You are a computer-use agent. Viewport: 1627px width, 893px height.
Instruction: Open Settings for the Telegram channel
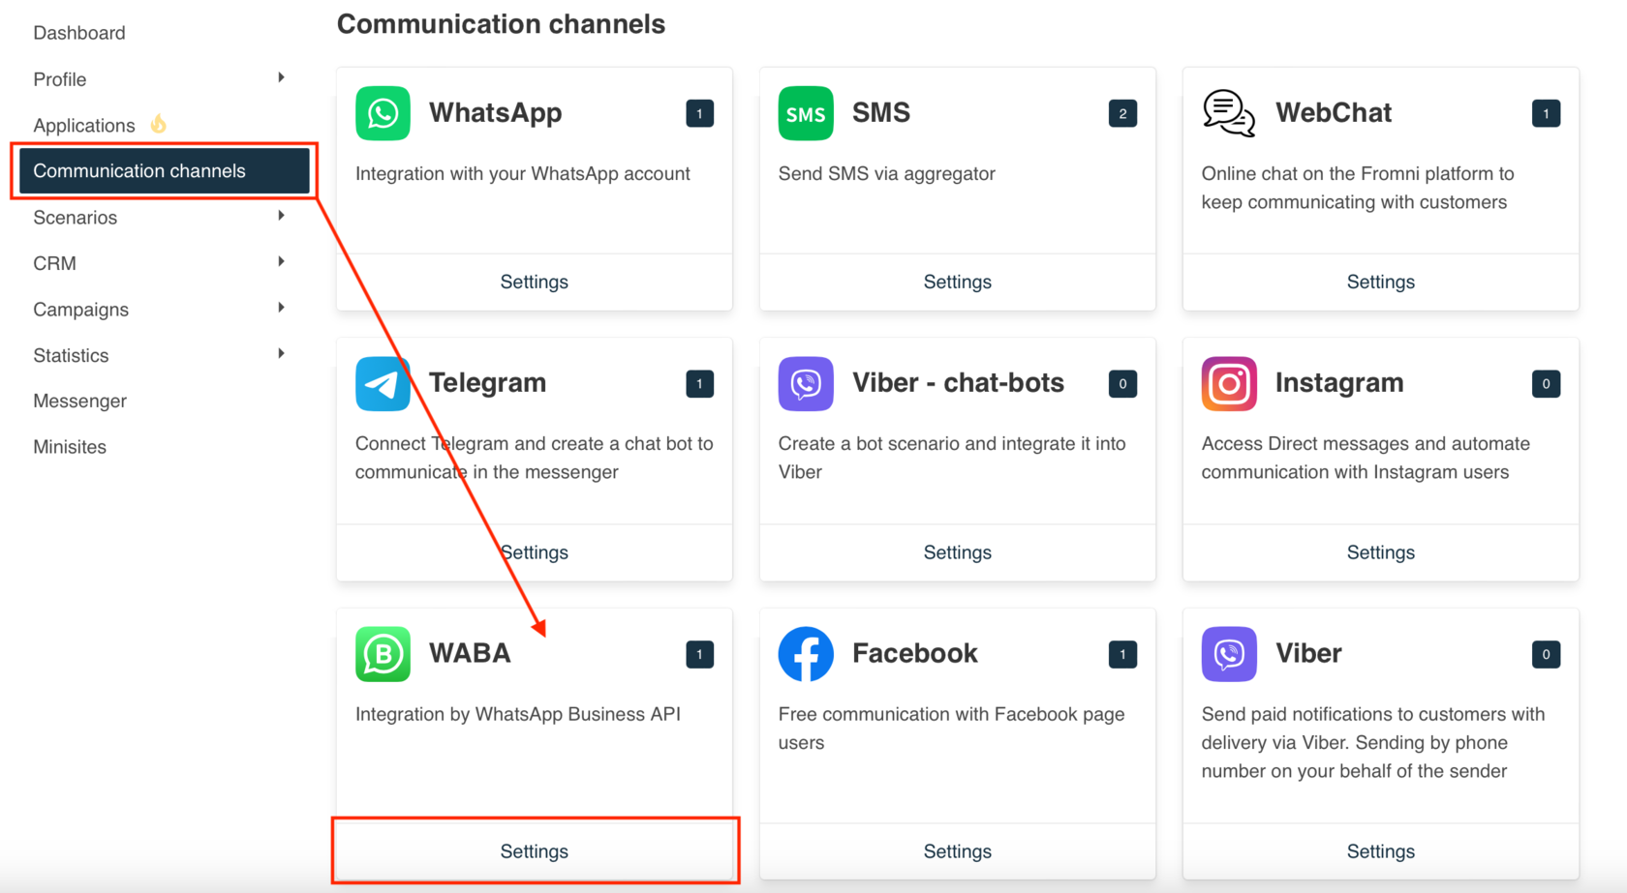tap(534, 551)
